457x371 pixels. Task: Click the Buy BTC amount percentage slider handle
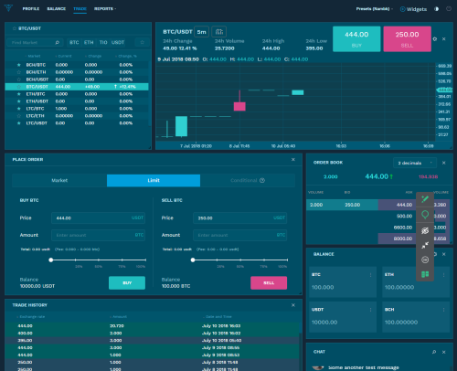coord(51,260)
